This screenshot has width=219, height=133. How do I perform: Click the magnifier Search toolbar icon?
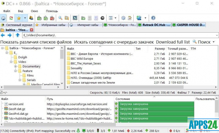click(x=60, y=18)
